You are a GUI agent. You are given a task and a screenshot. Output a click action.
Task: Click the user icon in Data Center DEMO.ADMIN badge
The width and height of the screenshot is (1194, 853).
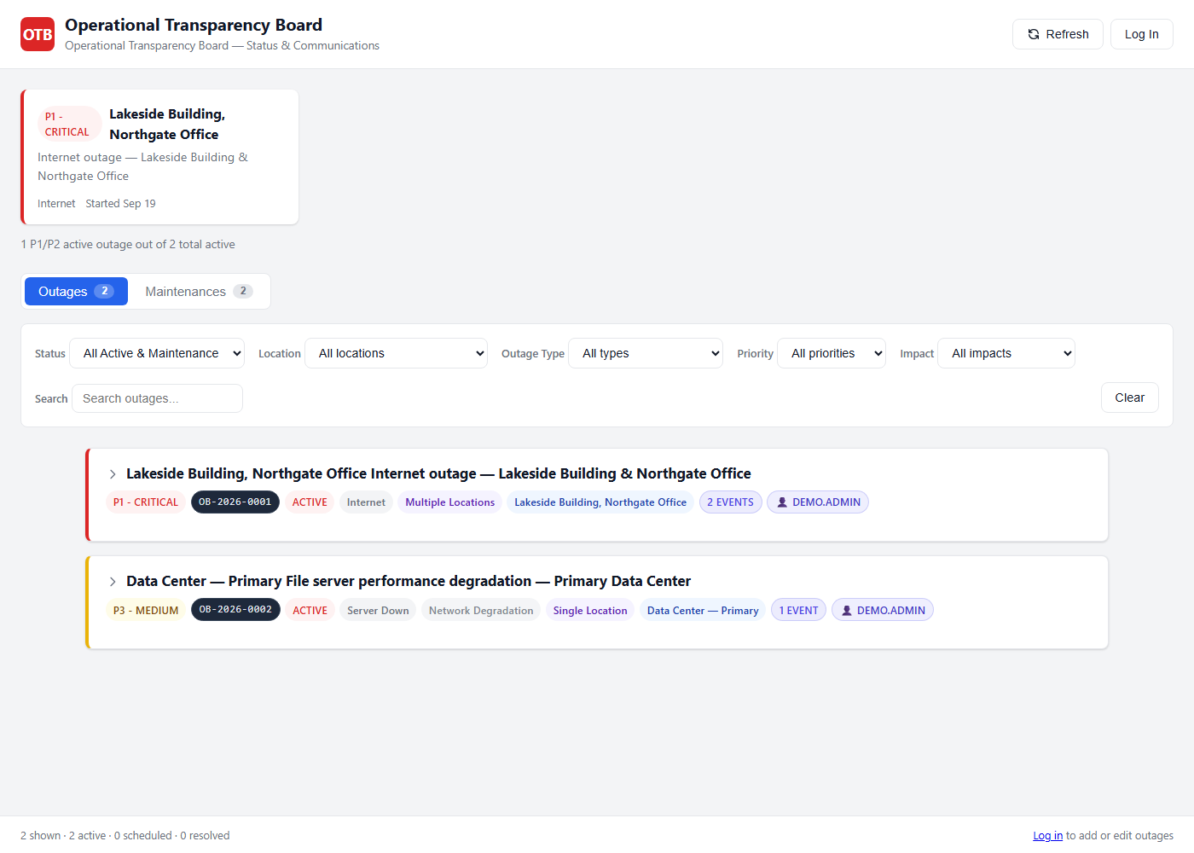pyautogui.click(x=847, y=611)
